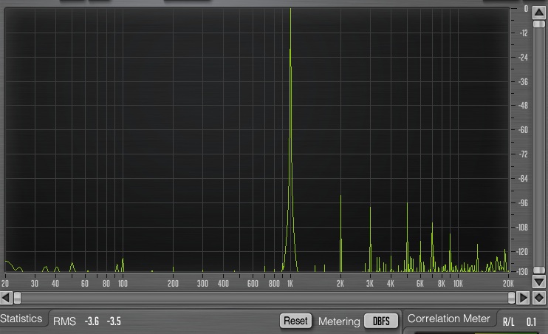Click the Metering label
Screen dimensions: 548x334
coord(339,321)
